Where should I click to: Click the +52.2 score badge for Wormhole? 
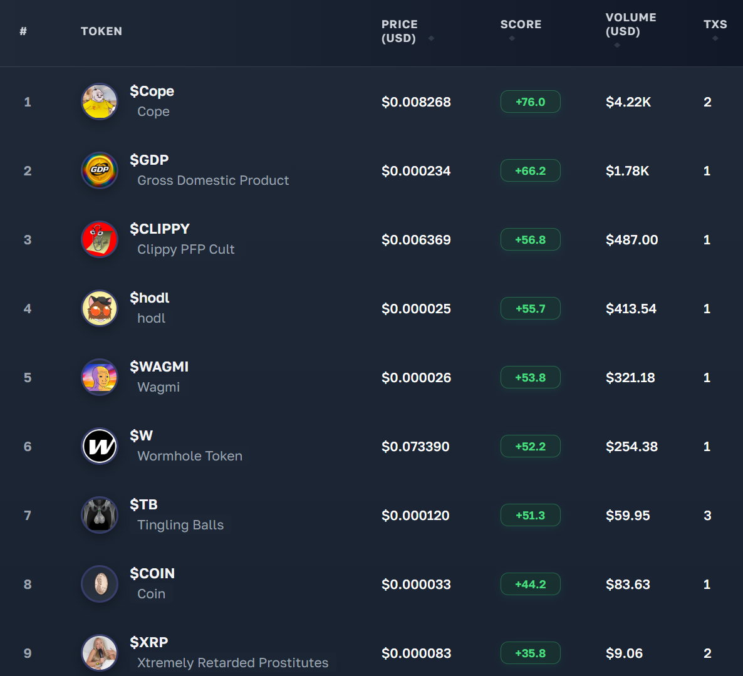(x=530, y=447)
